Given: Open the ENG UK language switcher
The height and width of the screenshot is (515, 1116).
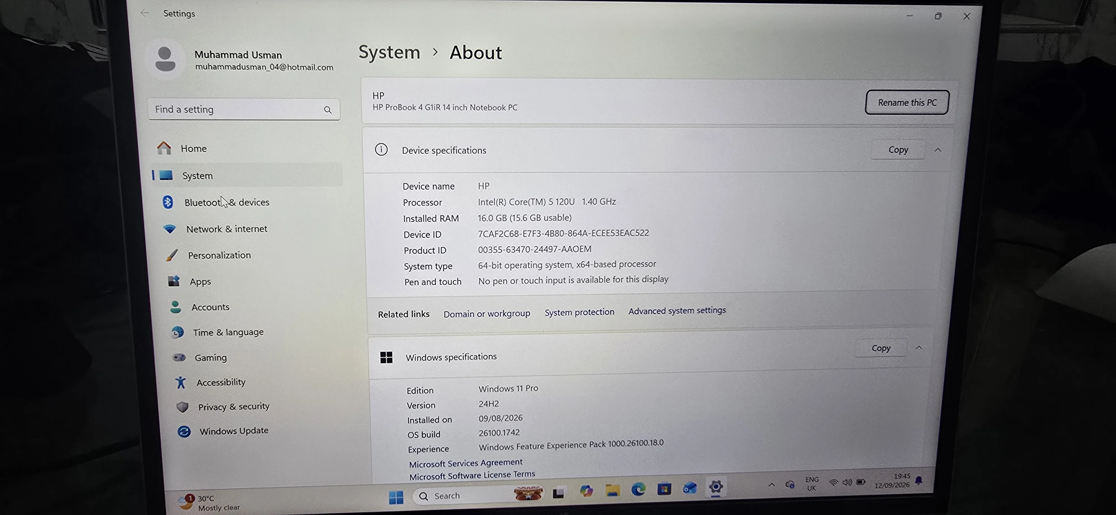Looking at the screenshot, I should coord(812,484).
